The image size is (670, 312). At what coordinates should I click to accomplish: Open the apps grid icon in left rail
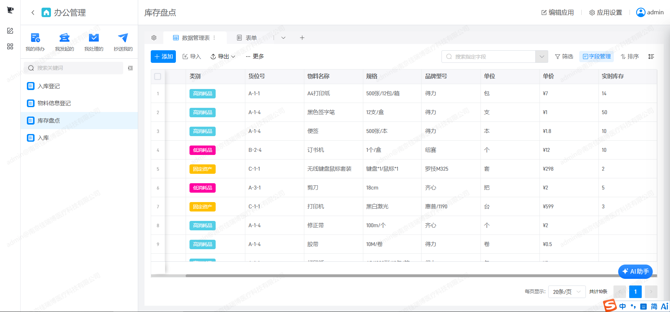pos(10,46)
